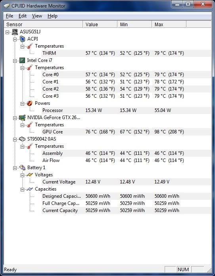This screenshot has width=215, height=276.
Task: Minimize the CPUID Hardware Monitor window
Action: click(x=177, y=4)
